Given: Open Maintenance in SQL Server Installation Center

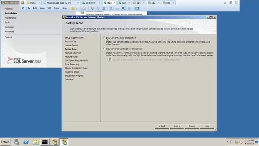Looking at the screenshot, I should [x=11, y=18].
